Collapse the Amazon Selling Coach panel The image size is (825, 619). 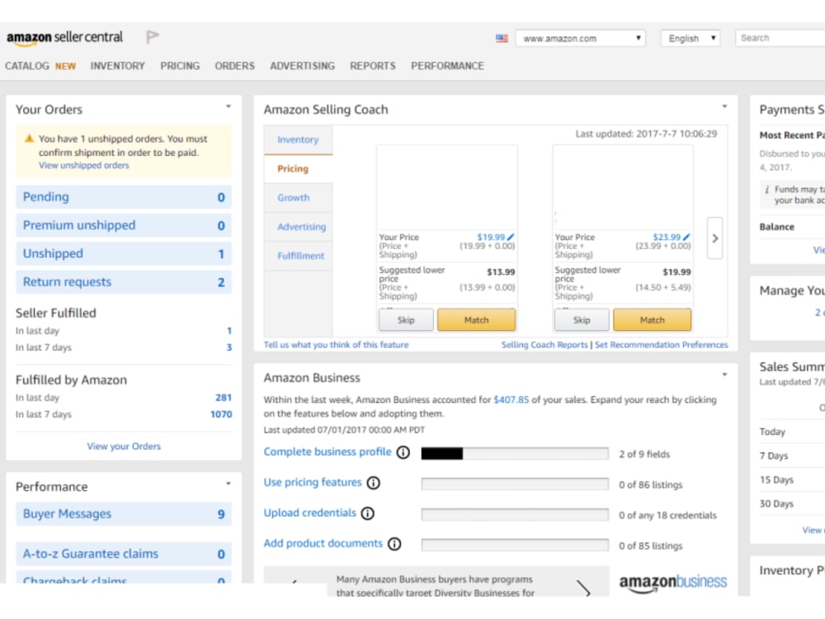tap(724, 106)
